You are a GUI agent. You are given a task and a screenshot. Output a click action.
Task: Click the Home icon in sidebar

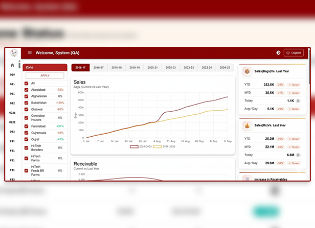13,65
